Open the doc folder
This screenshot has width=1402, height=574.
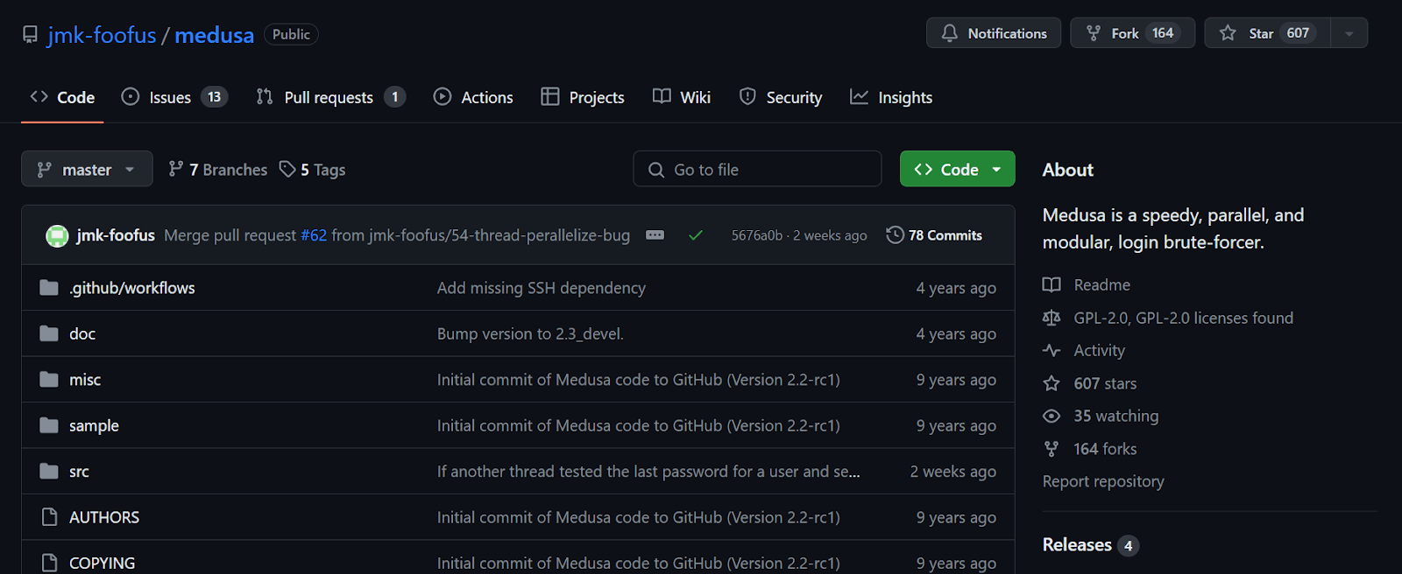click(x=82, y=333)
